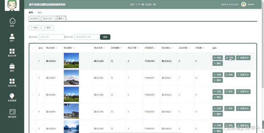The height and width of the screenshot is (133, 264).
Task: Click 更新 for the 景点名称7 row
Action: [x=229, y=75]
